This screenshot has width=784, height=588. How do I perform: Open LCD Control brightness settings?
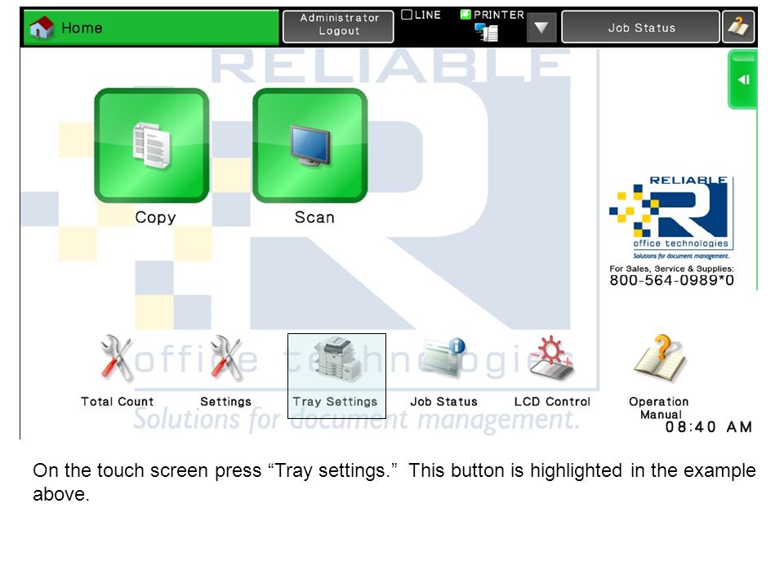pyautogui.click(x=552, y=371)
